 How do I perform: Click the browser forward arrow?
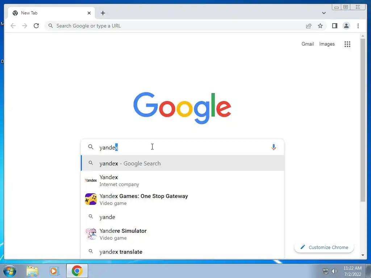(25, 26)
